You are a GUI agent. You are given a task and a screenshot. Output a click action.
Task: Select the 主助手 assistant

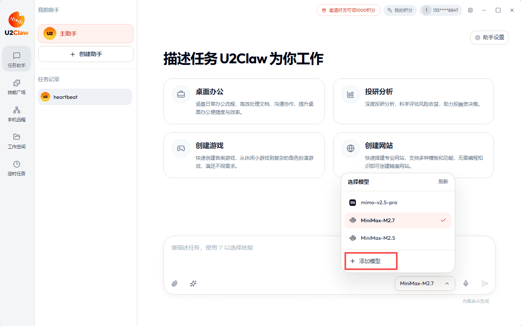(86, 33)
